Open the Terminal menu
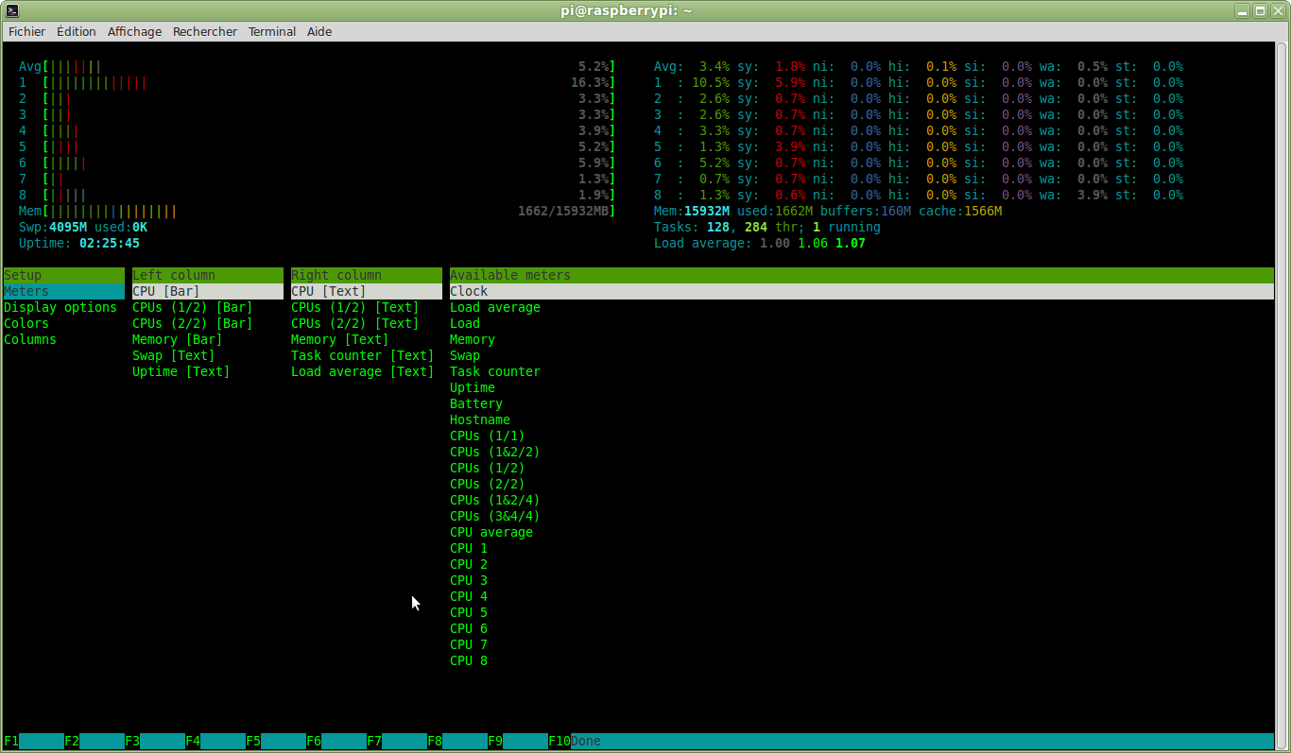 point(272,31)
